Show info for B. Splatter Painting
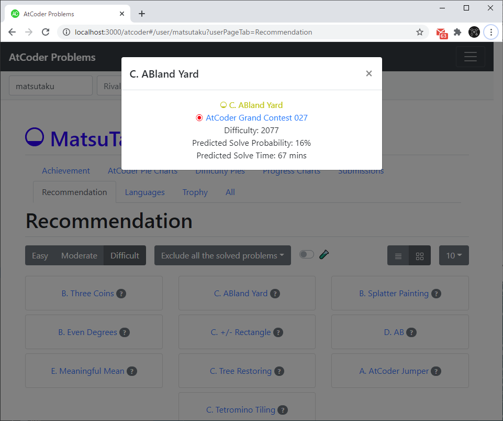Screen dimensions: 503x421 [x=437, y=294]
